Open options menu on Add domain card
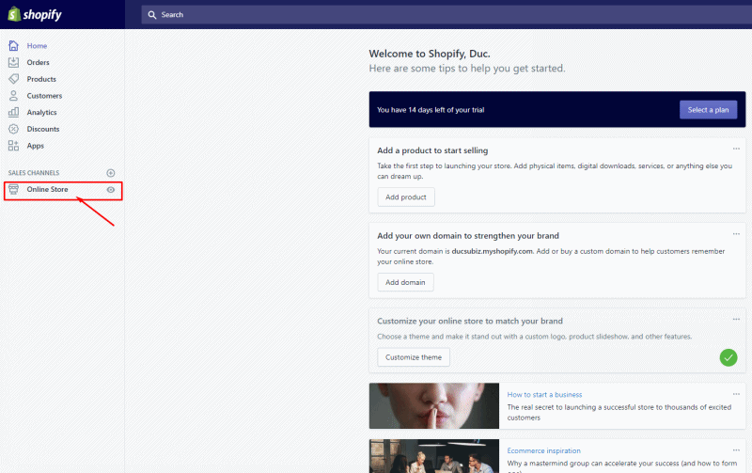 tap(736, 234)
